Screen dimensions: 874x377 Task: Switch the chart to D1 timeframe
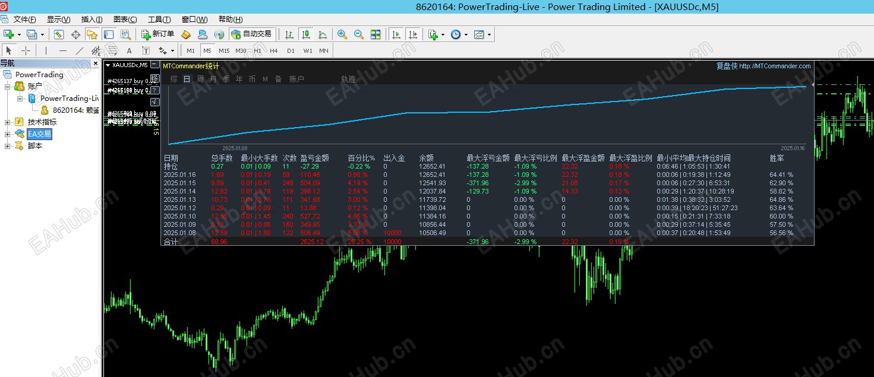291,50
